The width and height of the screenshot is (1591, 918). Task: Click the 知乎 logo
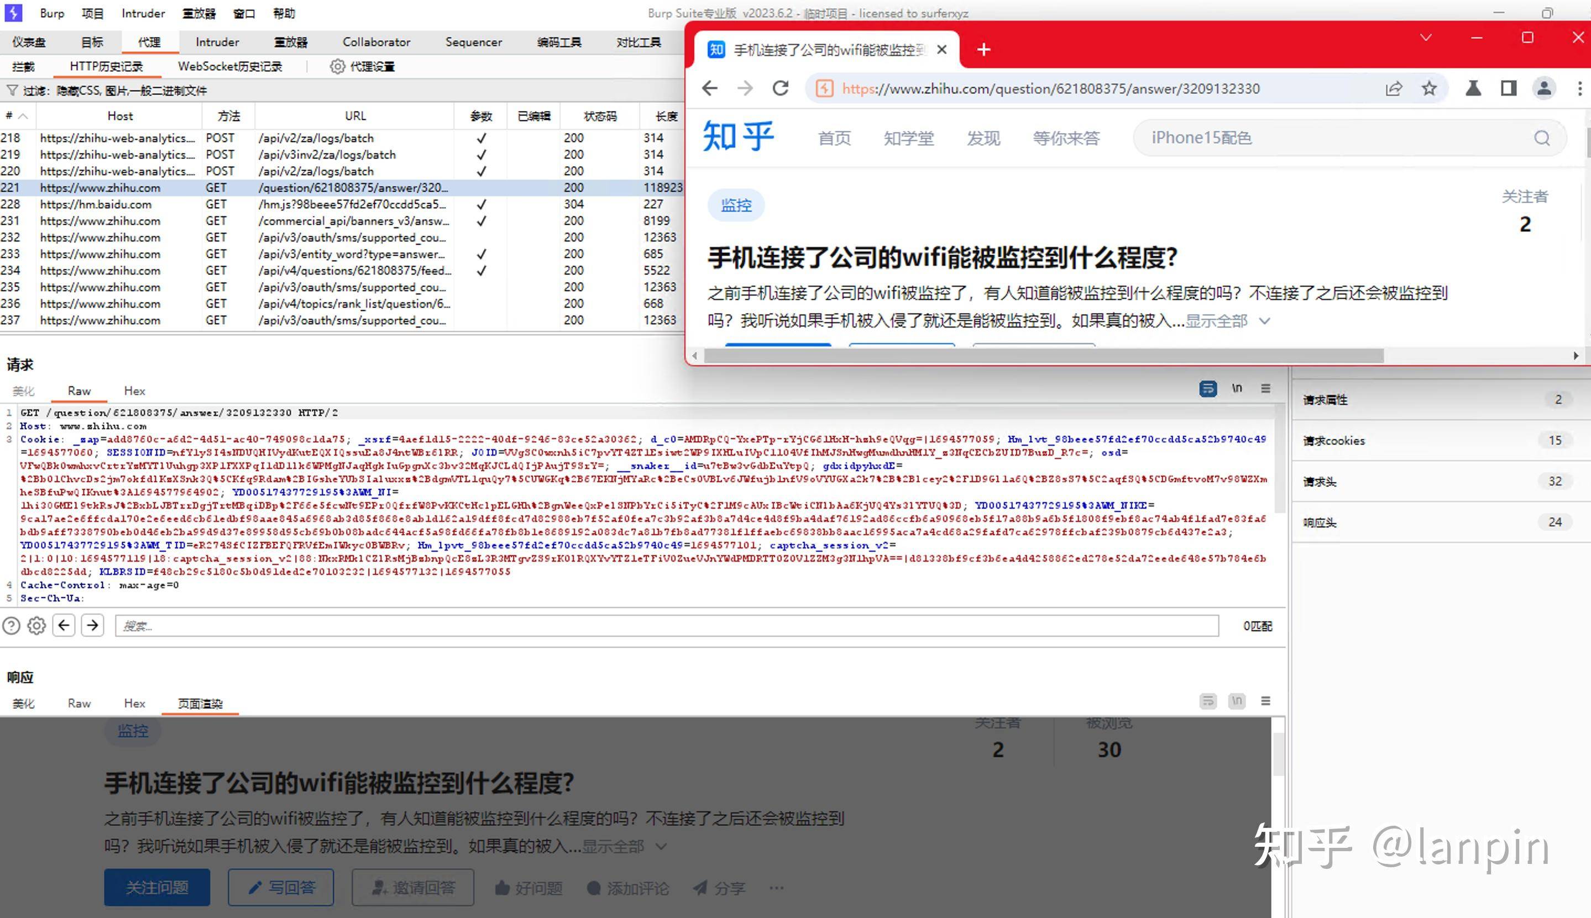(x=738, y=135)
